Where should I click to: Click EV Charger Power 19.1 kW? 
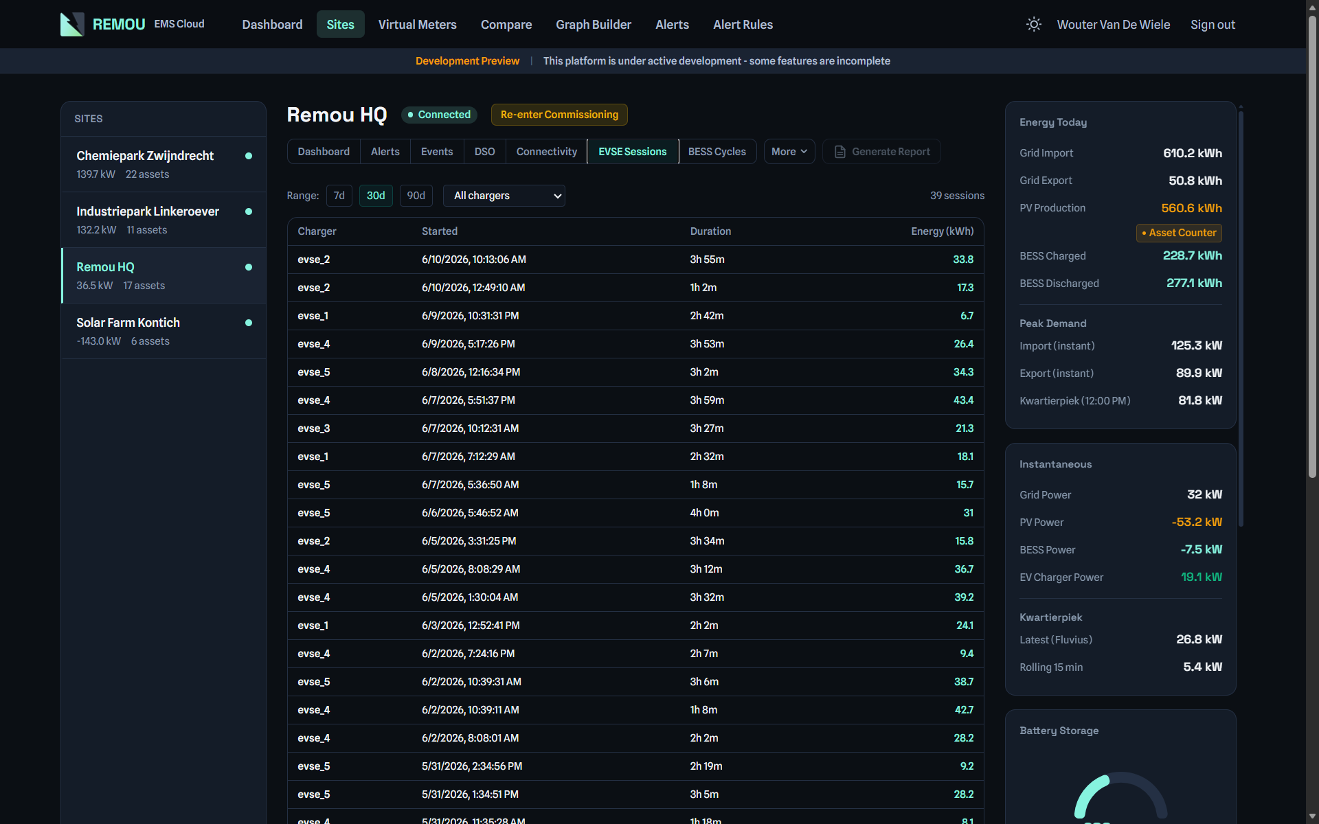(x=1202, y=577)
